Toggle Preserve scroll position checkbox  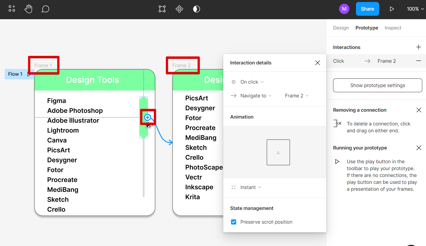[x=234, y=222]
